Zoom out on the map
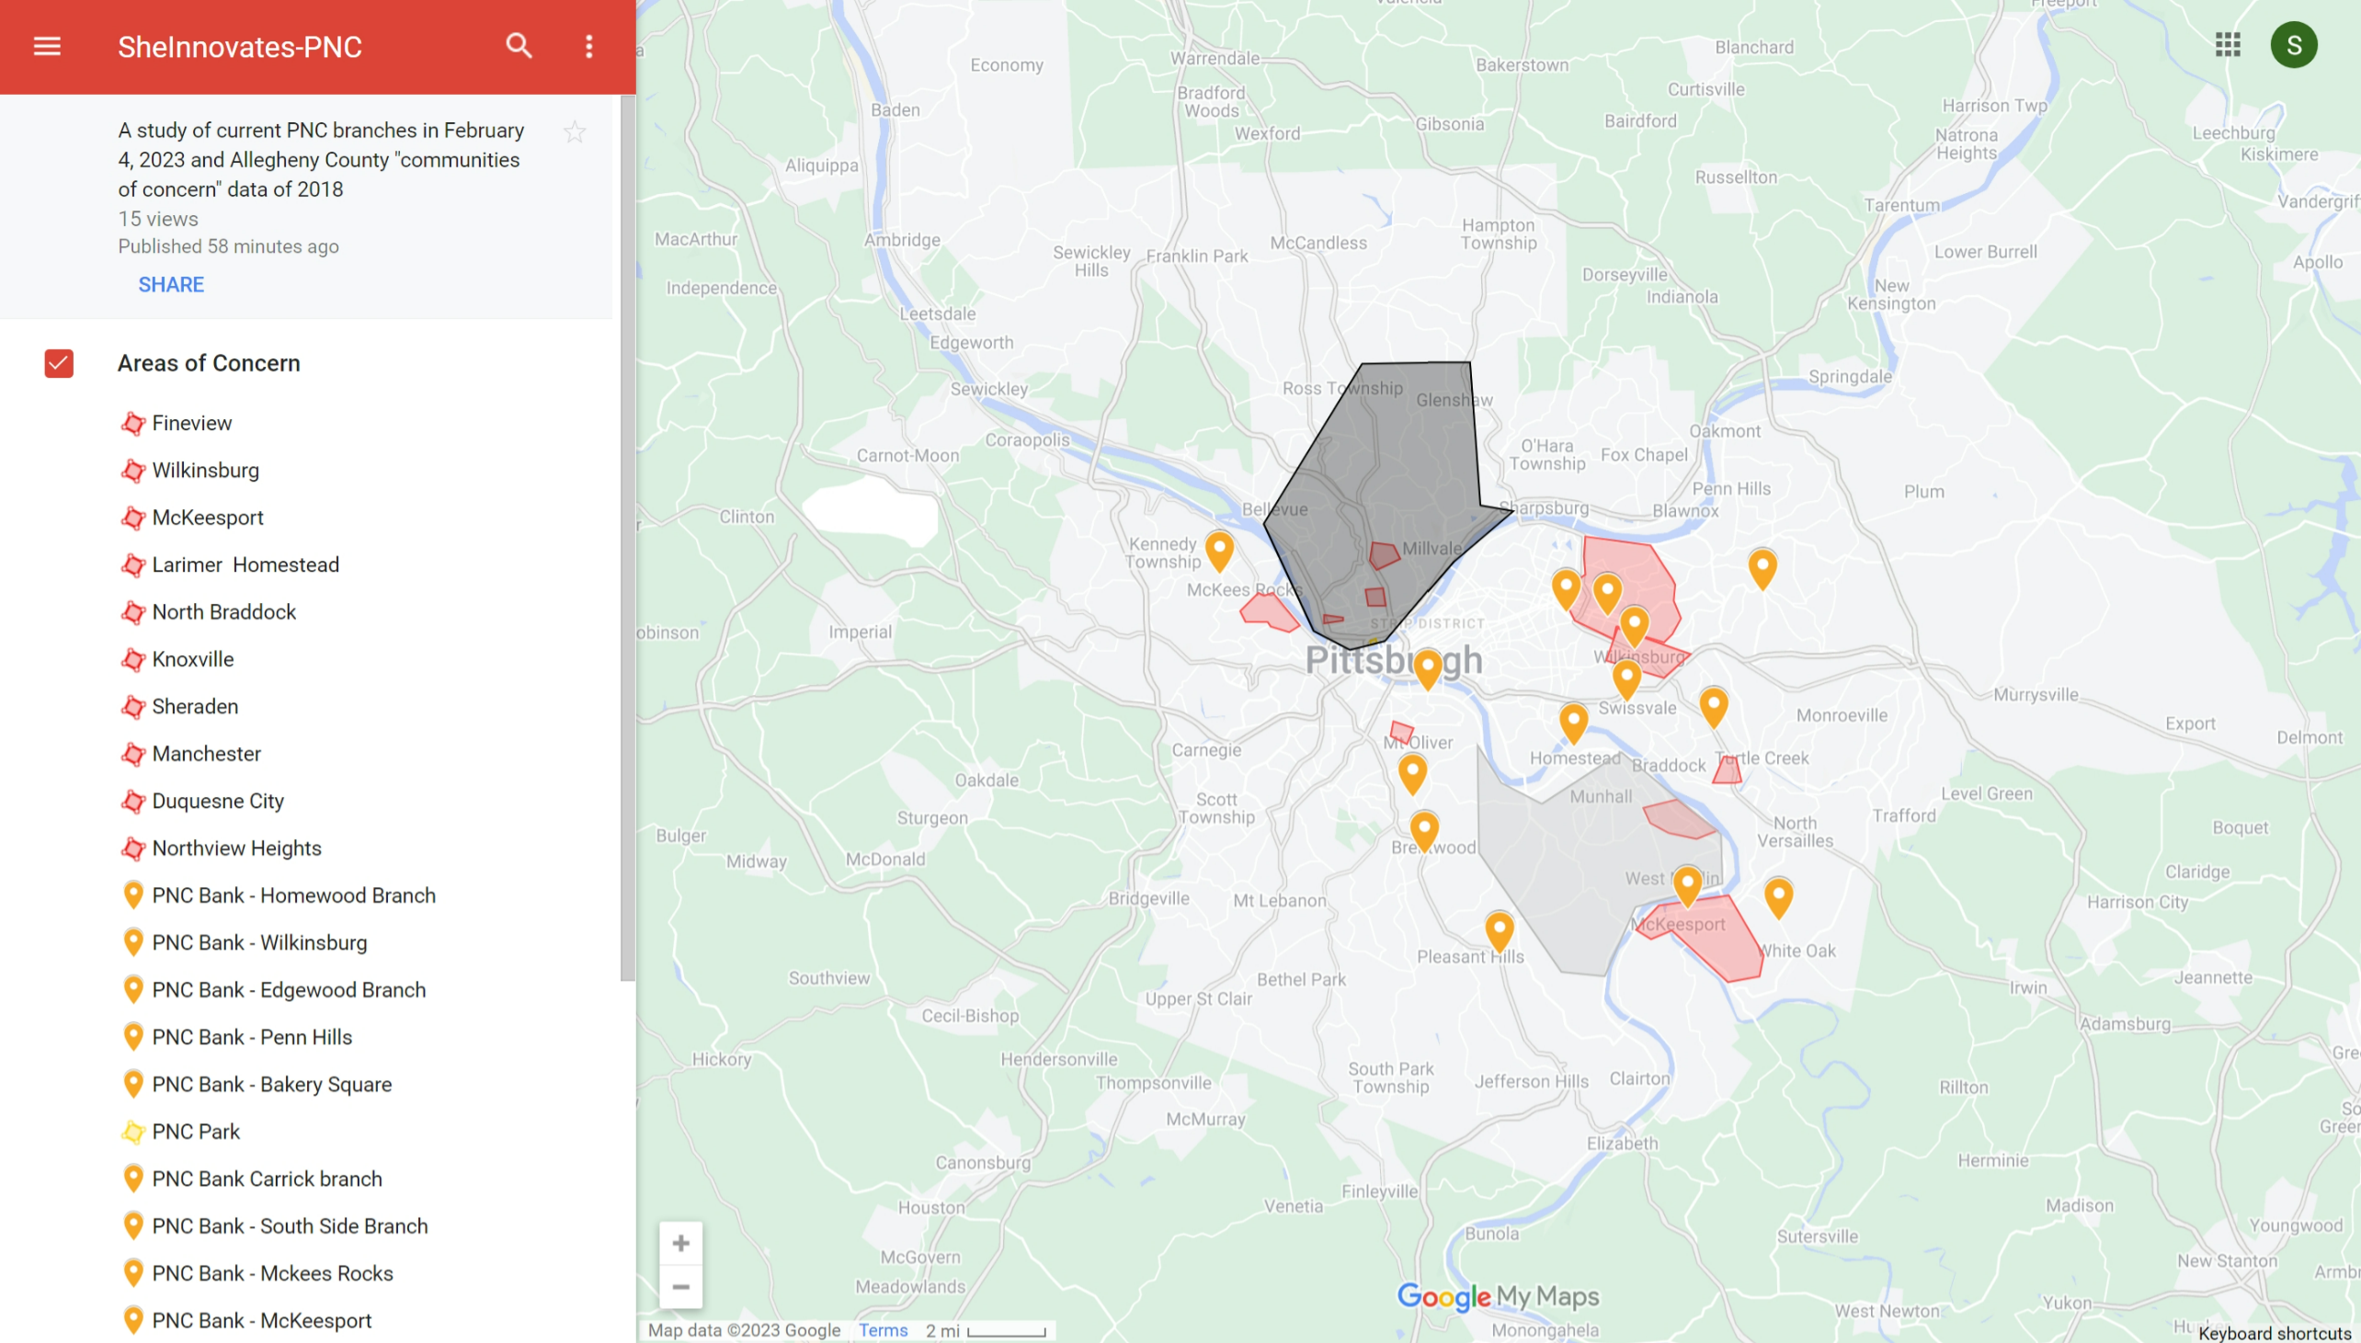The width and height of the screenshot is (2361, 1343). pyautogui.click(x=680, y=1287)
